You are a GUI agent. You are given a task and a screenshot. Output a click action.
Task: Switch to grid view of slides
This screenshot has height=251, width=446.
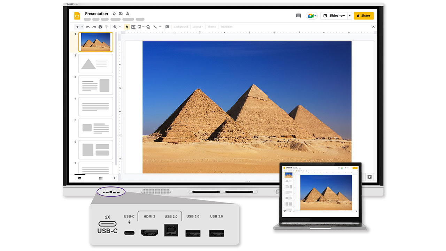(x=101, y=178)
